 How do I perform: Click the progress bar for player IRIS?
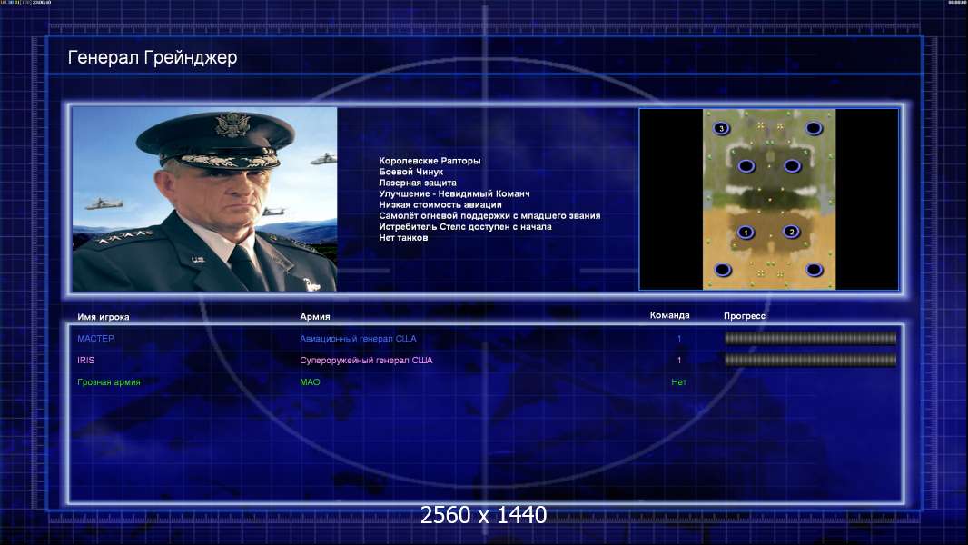point(811,360)
